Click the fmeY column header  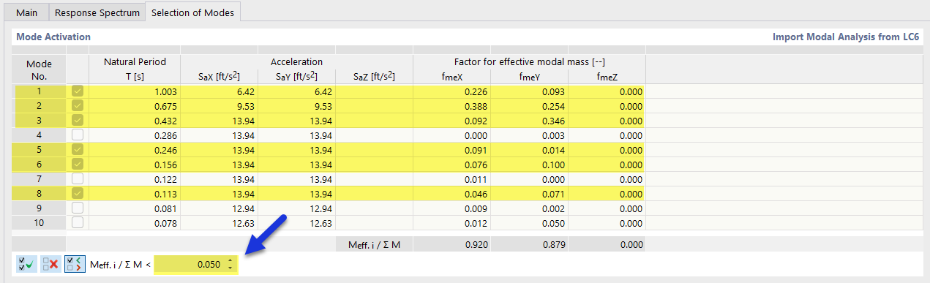(529, 76)
